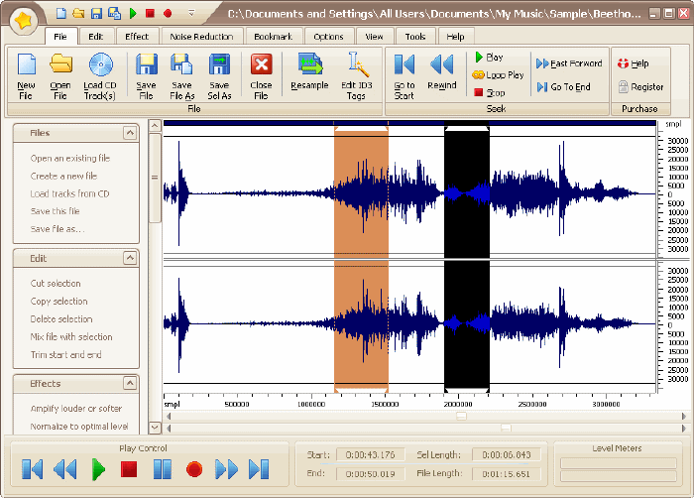Image resolution: width=694 pixels, height=498 pixels.
Task: Collapse the Files side panel
Action: (130, 133)
